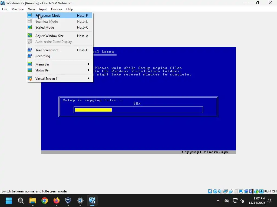The image size is (277, 207).
Task: Click the recording indicator in status bar
Action: point(246,191)
